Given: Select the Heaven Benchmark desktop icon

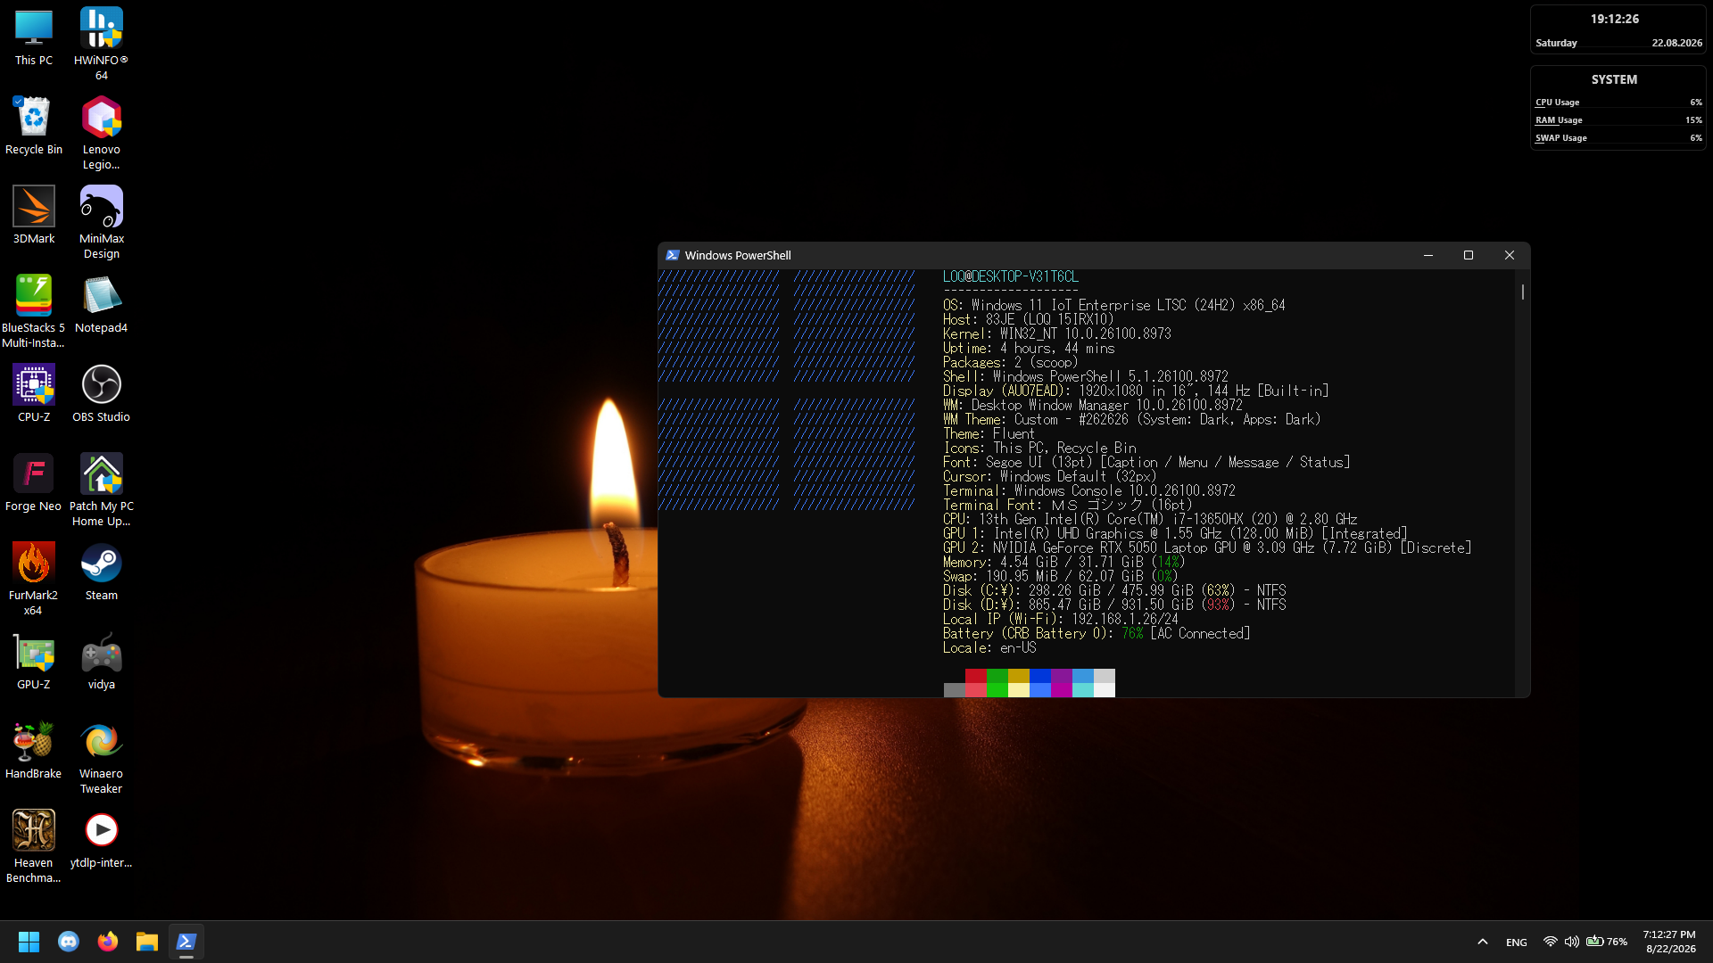Looking at the screenshot, I should (34, 847).
